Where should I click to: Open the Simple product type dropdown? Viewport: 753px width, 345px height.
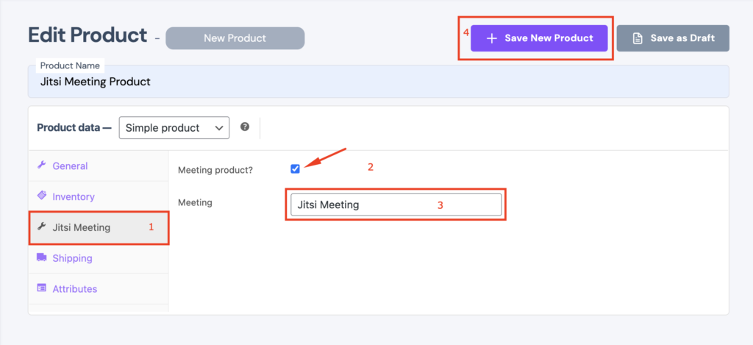coord(174,128)
